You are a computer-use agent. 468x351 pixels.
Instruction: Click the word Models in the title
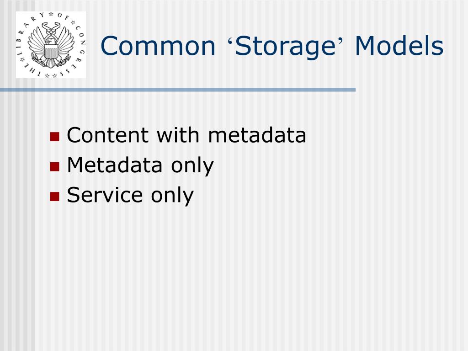coord(399,46)
